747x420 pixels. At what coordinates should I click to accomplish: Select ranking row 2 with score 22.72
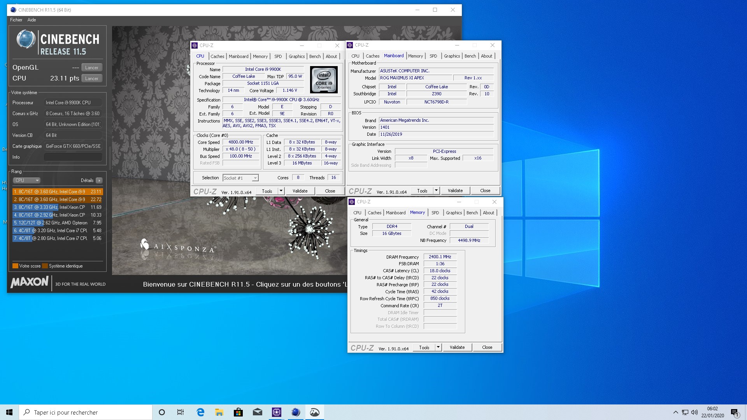coord(58,199)
